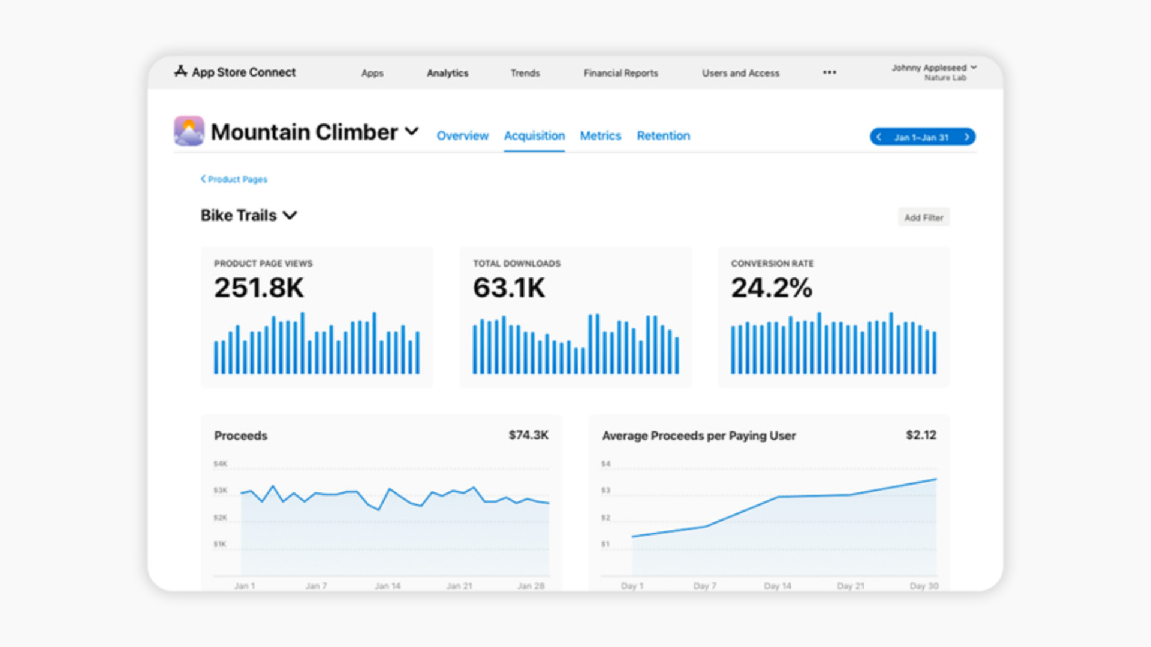Go to next date range arrow
The image size is (1151, 647).
[966, 137]
